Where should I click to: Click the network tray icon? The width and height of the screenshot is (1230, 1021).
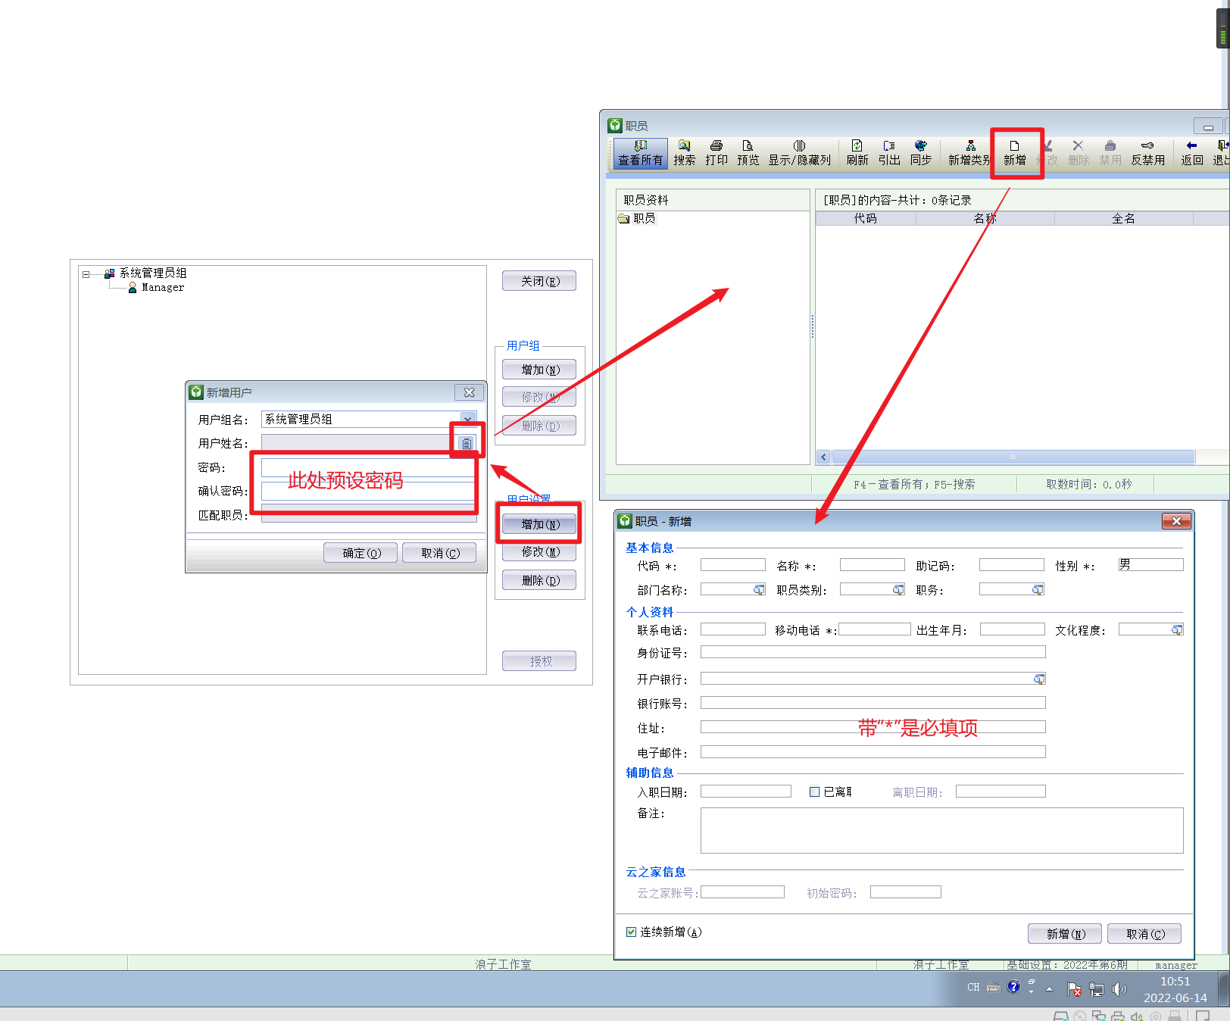pyautogui.click(x=1096, y=988)
